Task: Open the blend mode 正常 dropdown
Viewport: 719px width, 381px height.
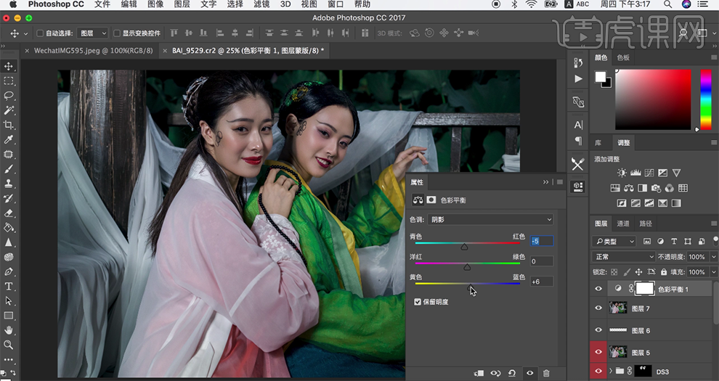Action: coord(623,257)
